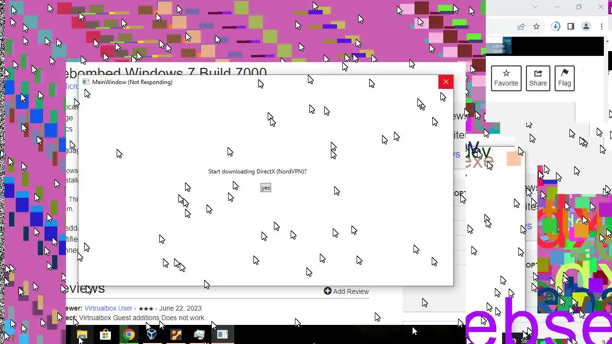The height and width of the screenshot is (344, 612).
Task: Open File Explorer from the taskbar
Action: pyautogui.click(x=82, y=334)
